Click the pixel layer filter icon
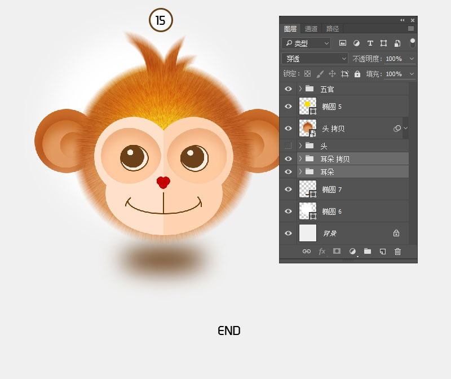 point(343,43)
